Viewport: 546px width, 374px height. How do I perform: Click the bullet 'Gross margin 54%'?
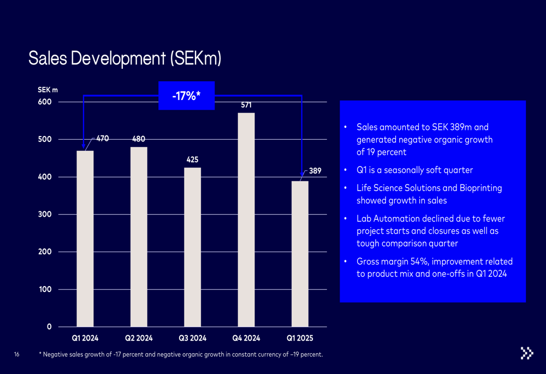(435, 268)
